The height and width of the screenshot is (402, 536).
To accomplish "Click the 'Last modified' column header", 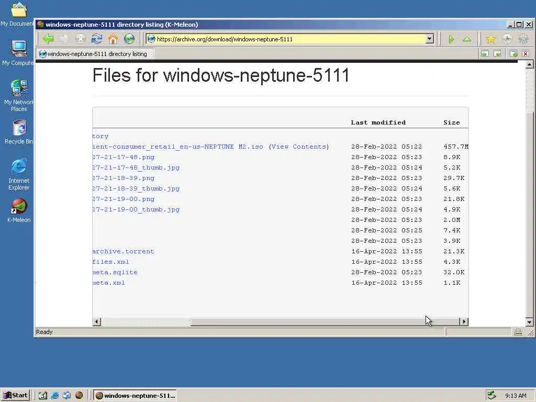I will click(378, 122).
